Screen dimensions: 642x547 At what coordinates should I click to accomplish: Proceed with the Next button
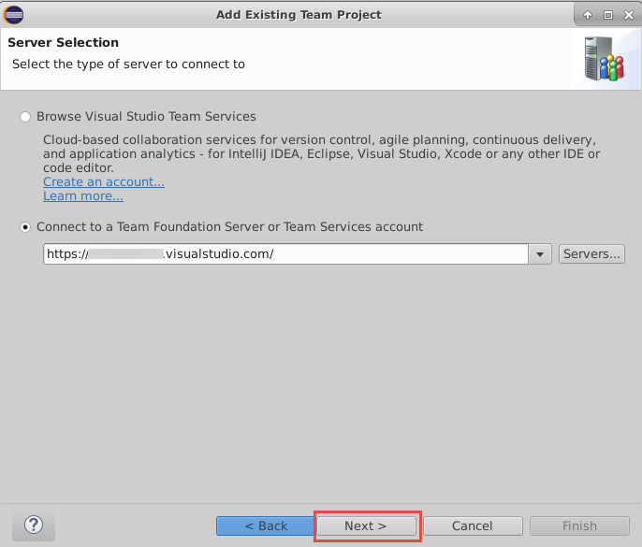click(x=367, y=525)
